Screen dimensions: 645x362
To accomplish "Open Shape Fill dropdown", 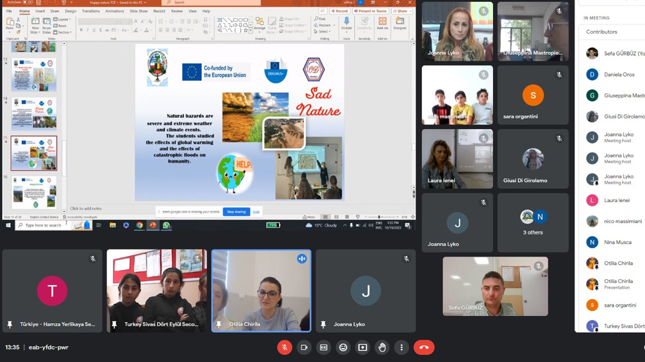I will [290, 19].
